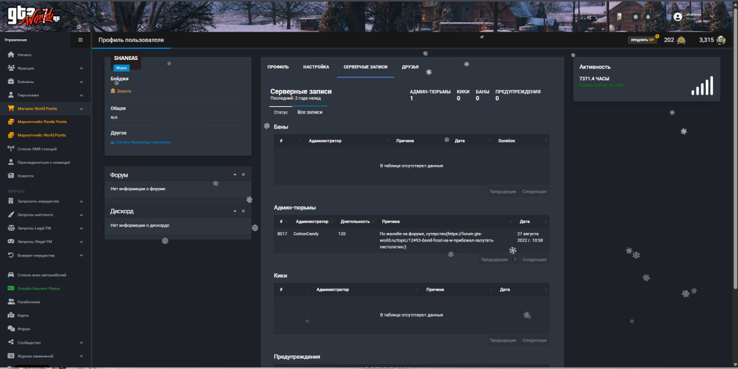Open Список всех автомобилей car icon
This screenshot has height=369, width=738.
point(11,275)
